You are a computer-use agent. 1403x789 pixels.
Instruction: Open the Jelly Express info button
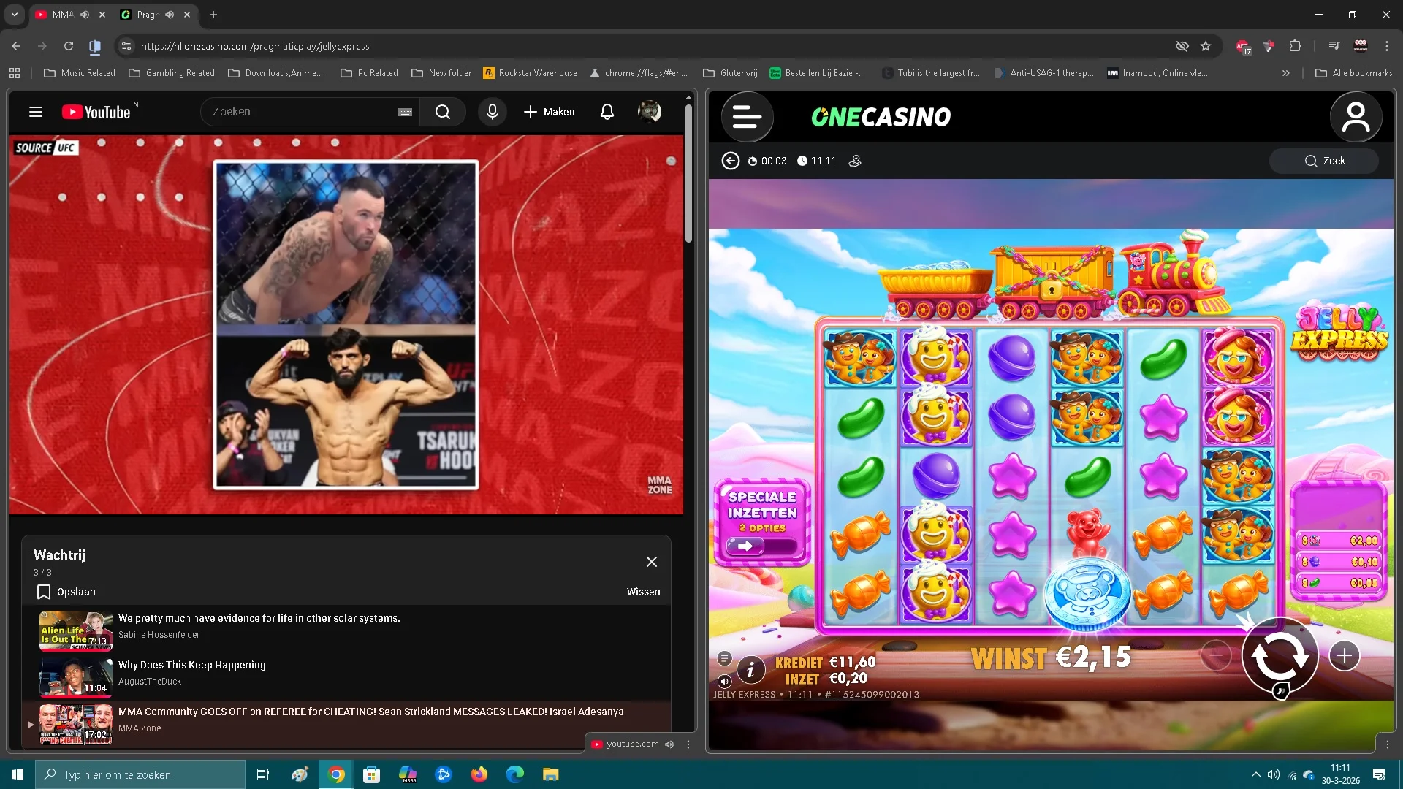tap(750, 668)
